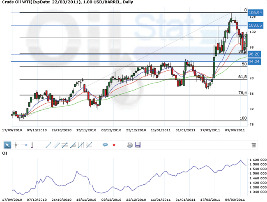Viewport: 267px width, 202px height.
Task: Click the 61,8 Fibonacci level label
Action: (242, 77)
